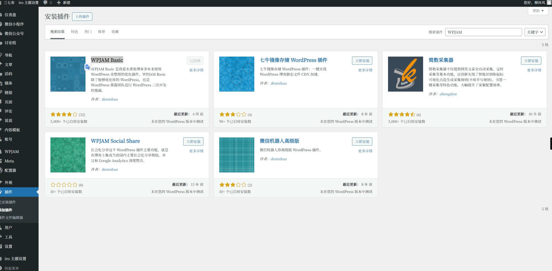Click the 微信机器人高级版 title
552x271 pixels.
point(279,141)
